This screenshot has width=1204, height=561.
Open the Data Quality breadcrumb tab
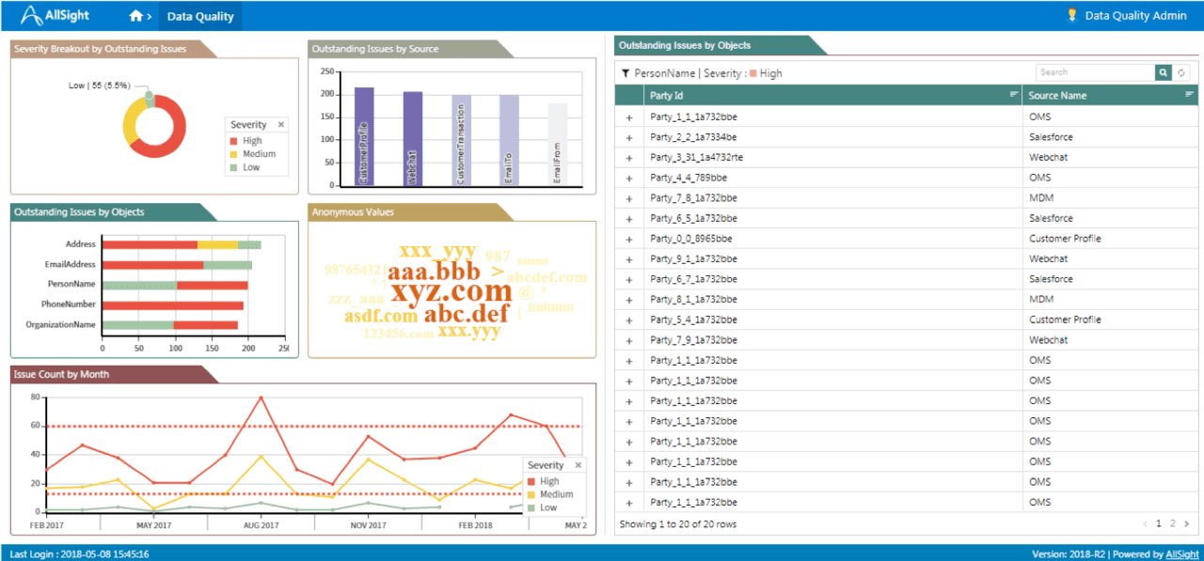pos(200,16)
